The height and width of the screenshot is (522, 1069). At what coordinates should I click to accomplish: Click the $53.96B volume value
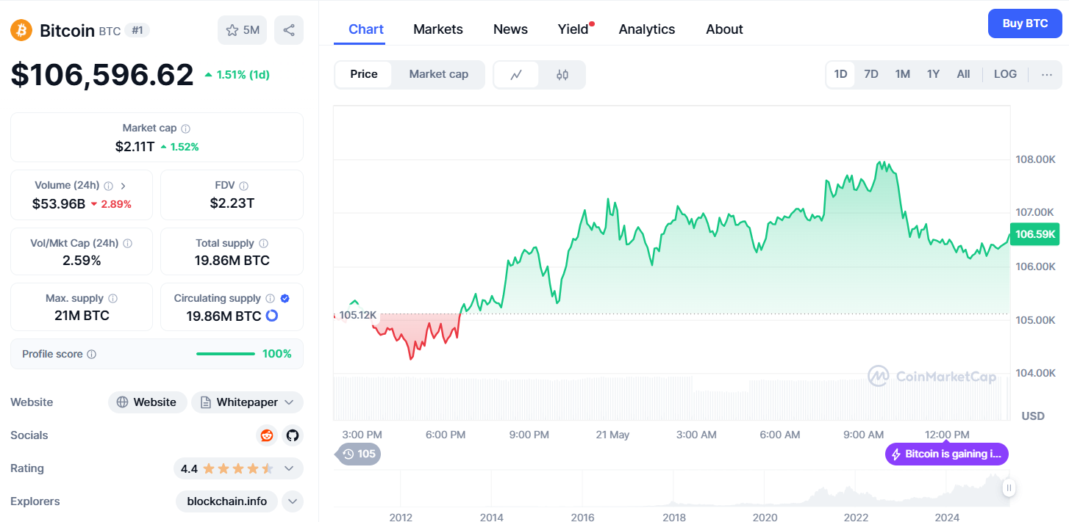coord(59,203)
